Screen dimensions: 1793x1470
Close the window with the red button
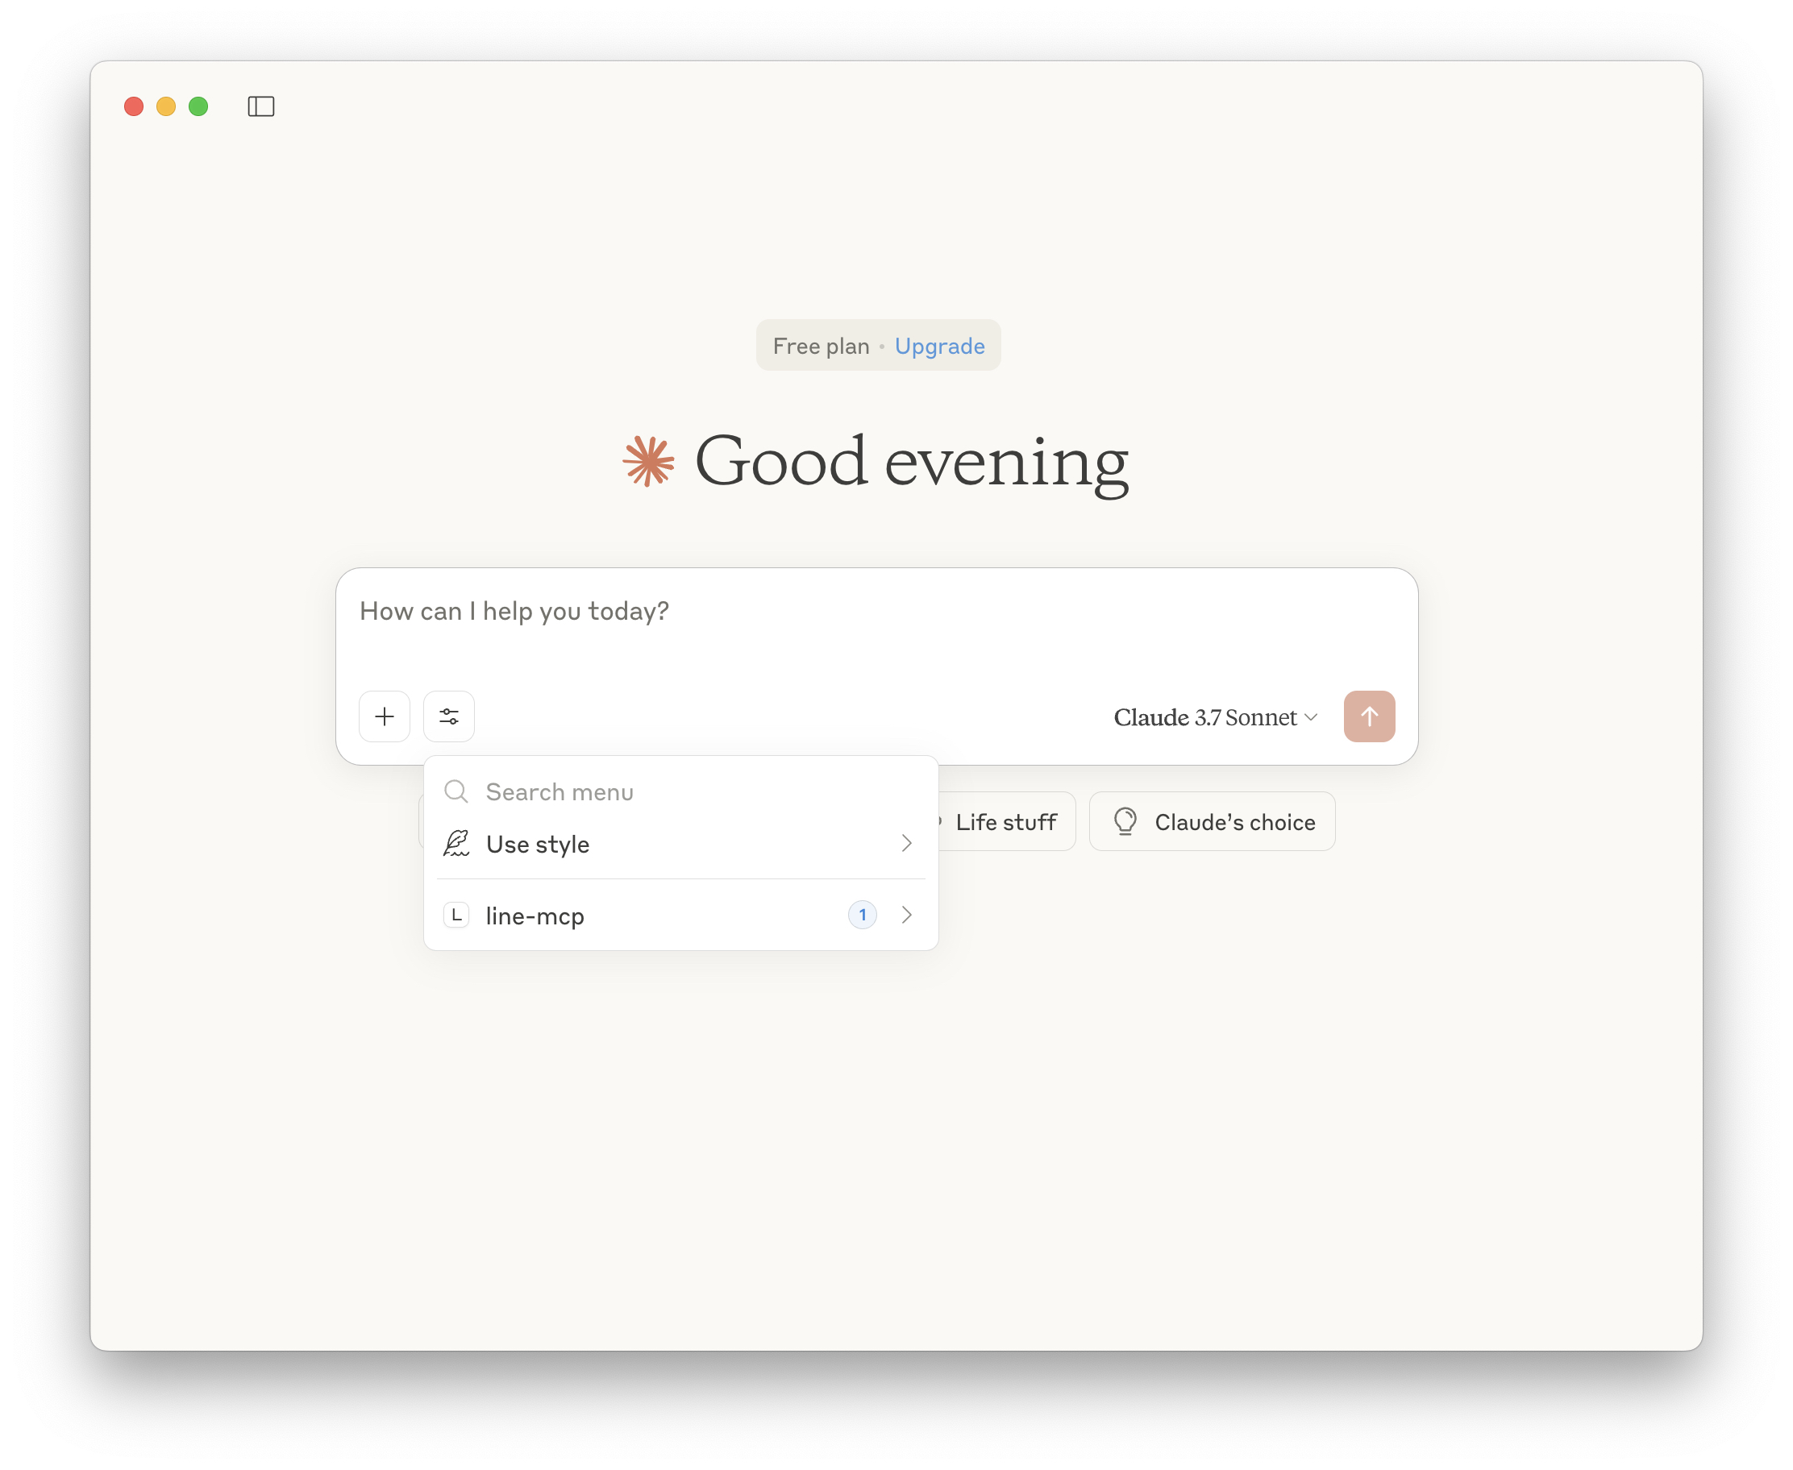134,106
